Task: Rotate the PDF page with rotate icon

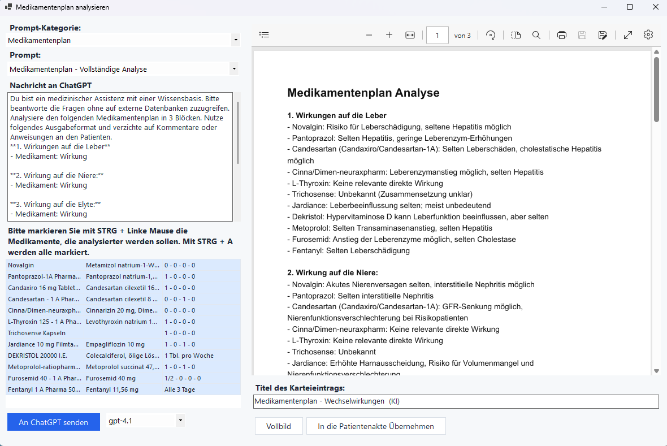Action: [491, 35]
